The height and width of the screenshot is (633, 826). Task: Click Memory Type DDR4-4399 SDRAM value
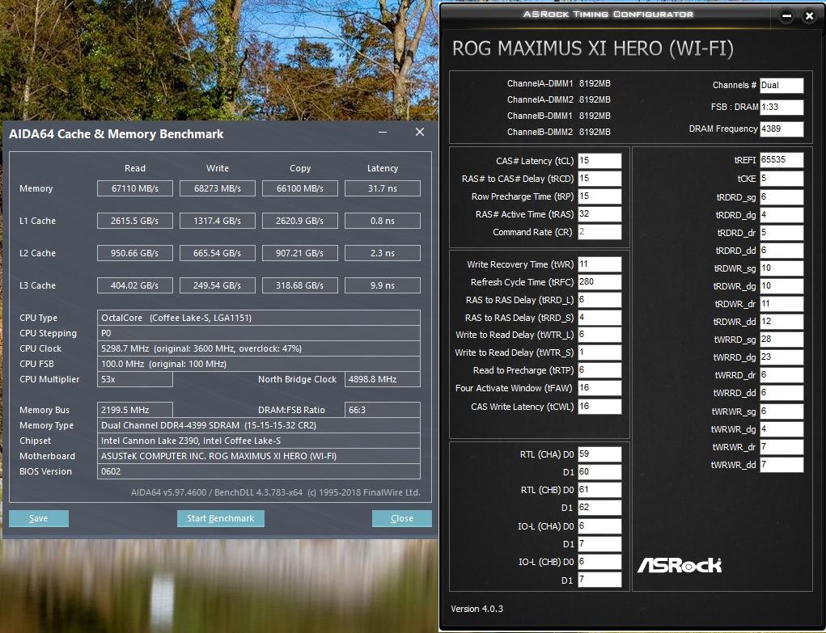259,425
